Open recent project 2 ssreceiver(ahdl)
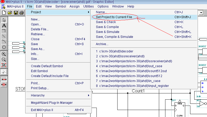The height and width of the screenshot is (117, 207). click(144, 56)
